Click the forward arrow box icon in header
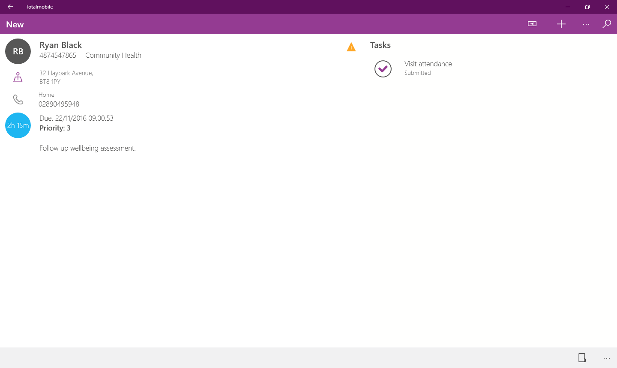Image resolution: width=617 pixels, height=368 pixels. (532, 24)
